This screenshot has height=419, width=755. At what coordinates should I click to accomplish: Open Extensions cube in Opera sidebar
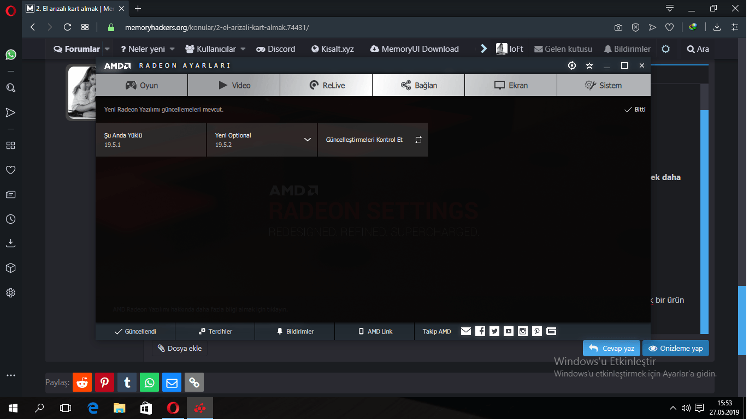10,268
